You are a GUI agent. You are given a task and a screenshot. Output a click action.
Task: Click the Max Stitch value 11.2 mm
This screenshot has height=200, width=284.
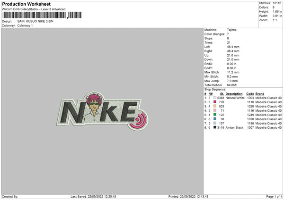click(x=233, y=72)
